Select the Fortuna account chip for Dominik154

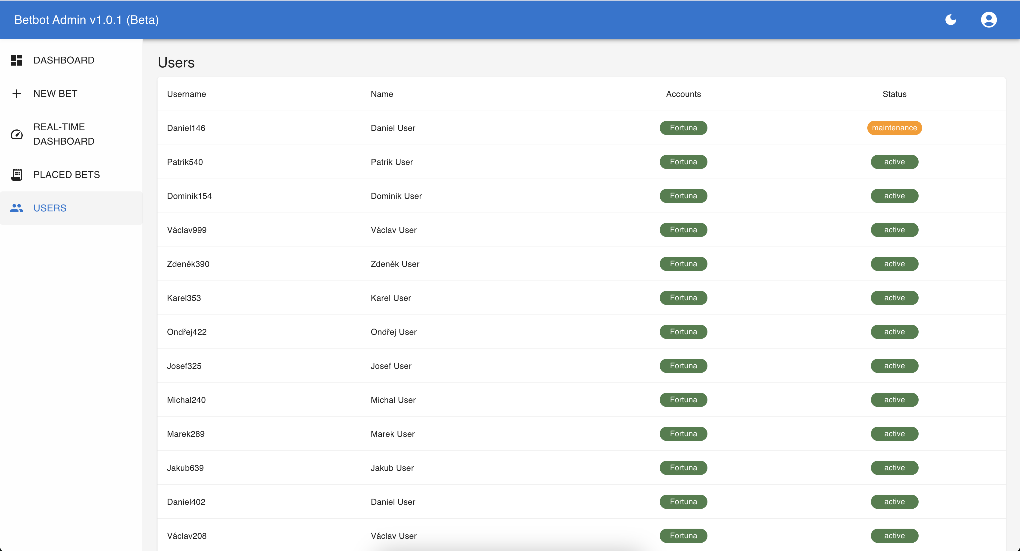[684, 196]
